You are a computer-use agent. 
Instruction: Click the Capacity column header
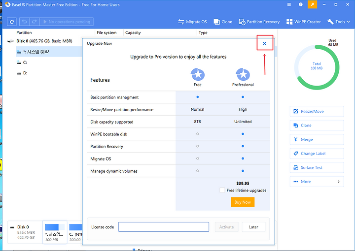pyautogui.click(x=133, y=32)
